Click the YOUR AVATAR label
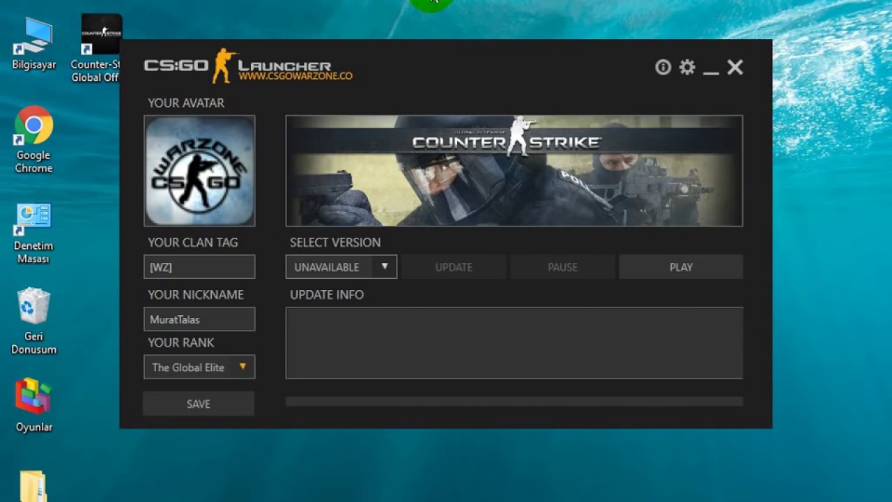Viewport: 892px width, 502px height. (x=186, y=103)
